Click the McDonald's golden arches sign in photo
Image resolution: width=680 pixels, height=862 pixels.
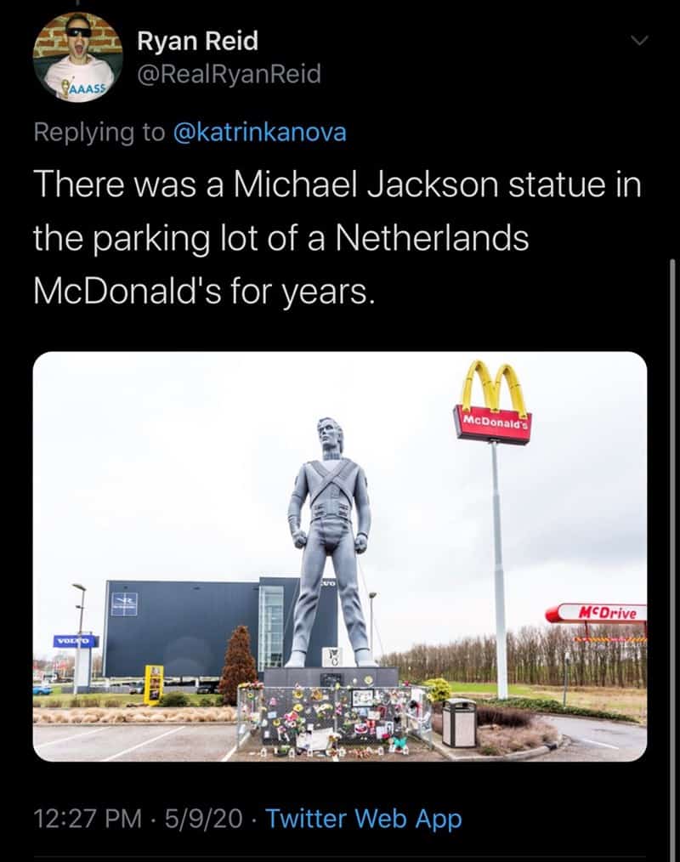494,402
